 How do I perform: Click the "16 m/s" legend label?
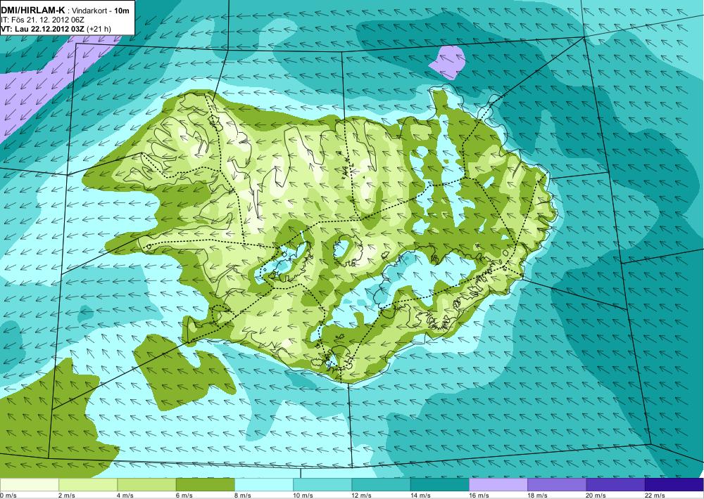(479, 495)
